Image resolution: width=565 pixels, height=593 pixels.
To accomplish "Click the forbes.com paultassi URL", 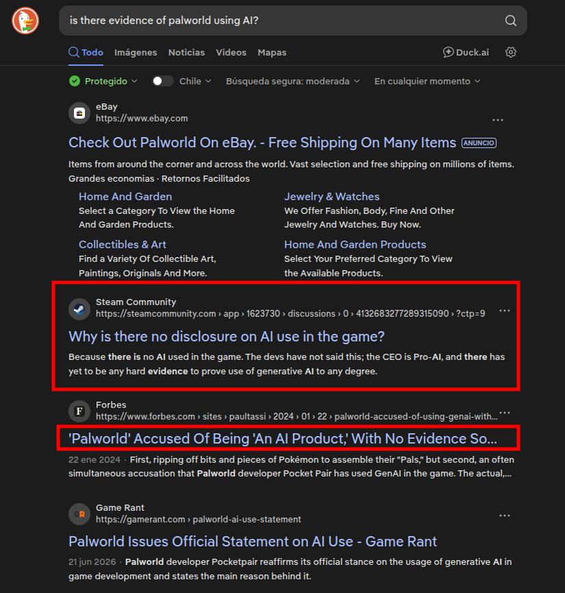I will (297, 416).
